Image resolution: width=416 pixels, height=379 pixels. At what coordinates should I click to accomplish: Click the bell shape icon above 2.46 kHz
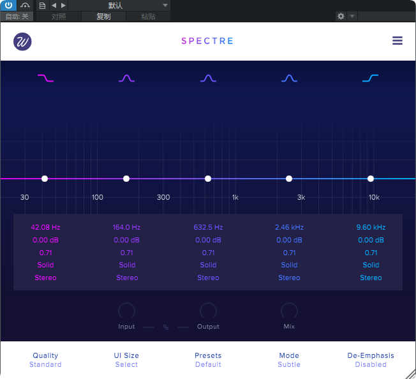click(289, 78)
